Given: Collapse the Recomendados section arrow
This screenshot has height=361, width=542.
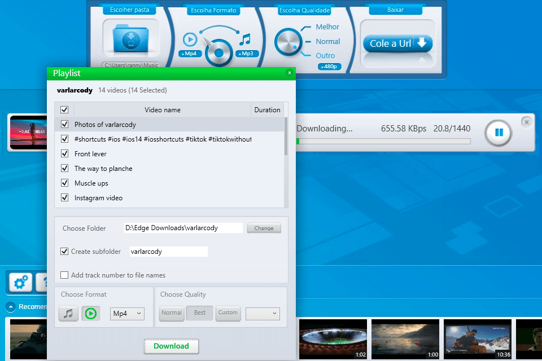Looking at the screenshot, I should coord(11,307).
